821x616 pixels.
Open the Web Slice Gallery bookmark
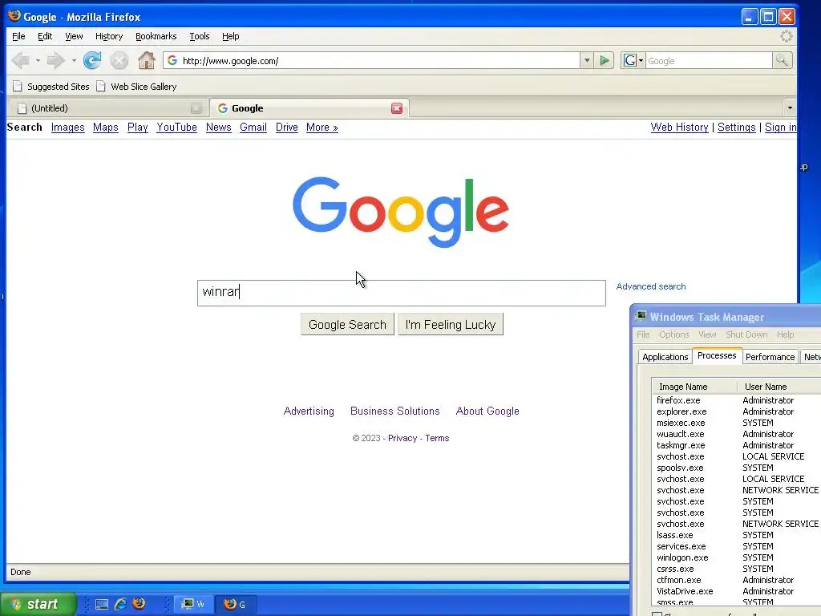136,87
